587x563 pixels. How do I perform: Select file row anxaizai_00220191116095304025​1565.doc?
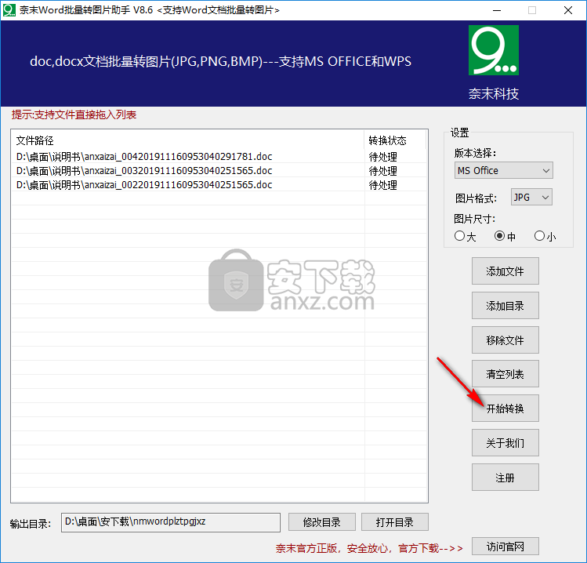tap(219, 185)
